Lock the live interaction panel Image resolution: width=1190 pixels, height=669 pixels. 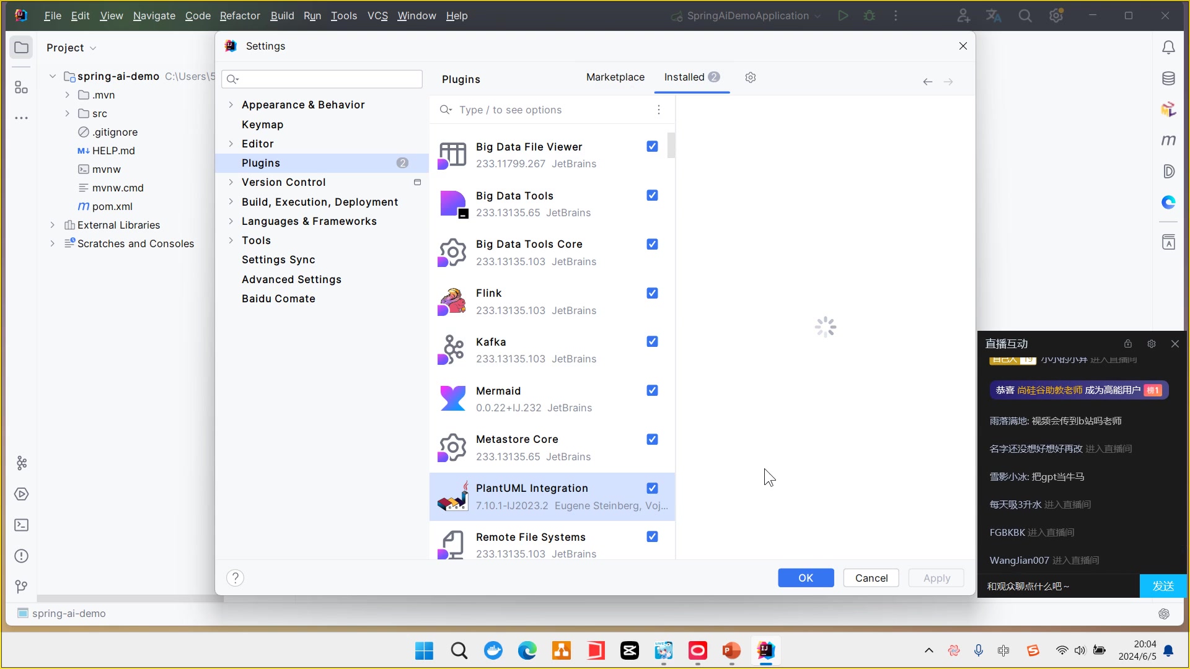tap(1128, 344)
